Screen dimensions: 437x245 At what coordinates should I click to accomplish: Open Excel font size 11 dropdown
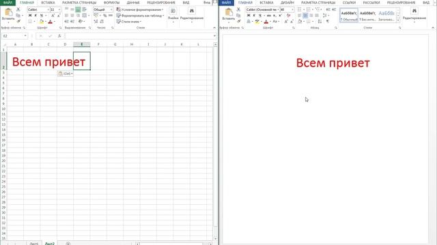tap(59, 10)
